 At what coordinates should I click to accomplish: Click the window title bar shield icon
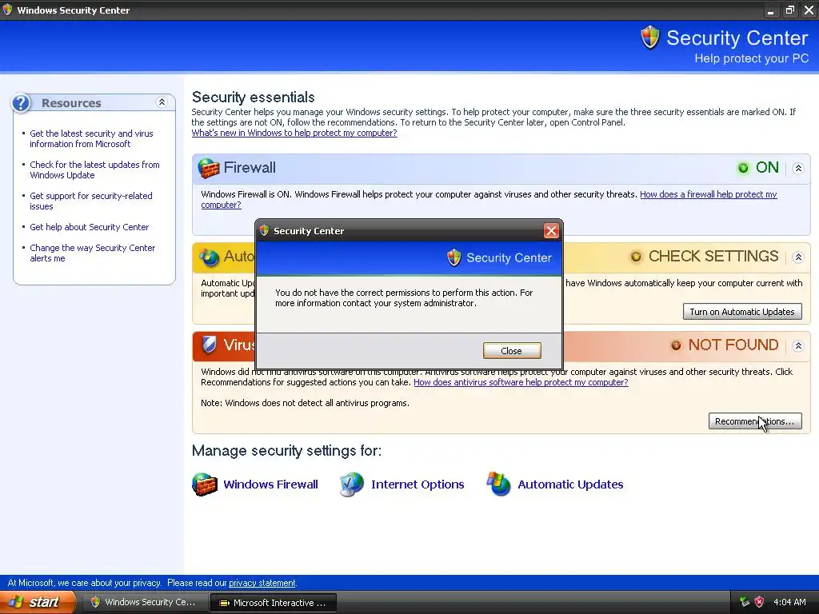[x=7, y=10]
